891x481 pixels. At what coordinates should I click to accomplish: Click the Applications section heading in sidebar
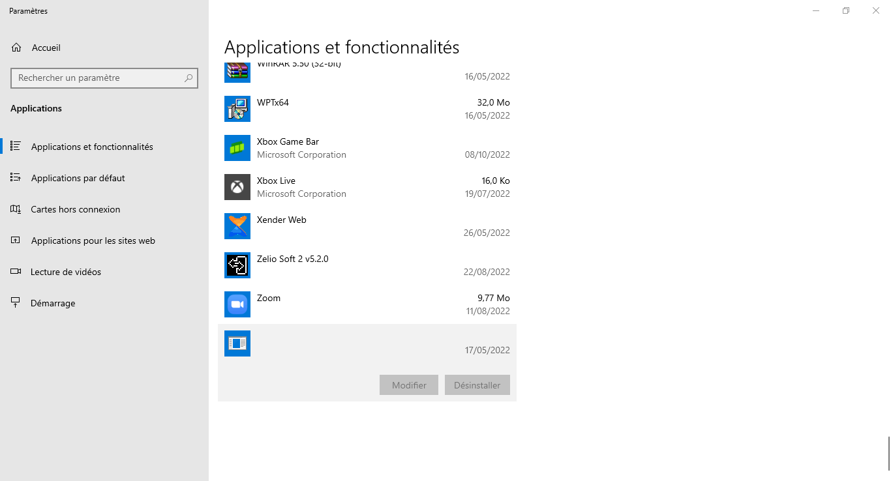[x=37, y=108]
